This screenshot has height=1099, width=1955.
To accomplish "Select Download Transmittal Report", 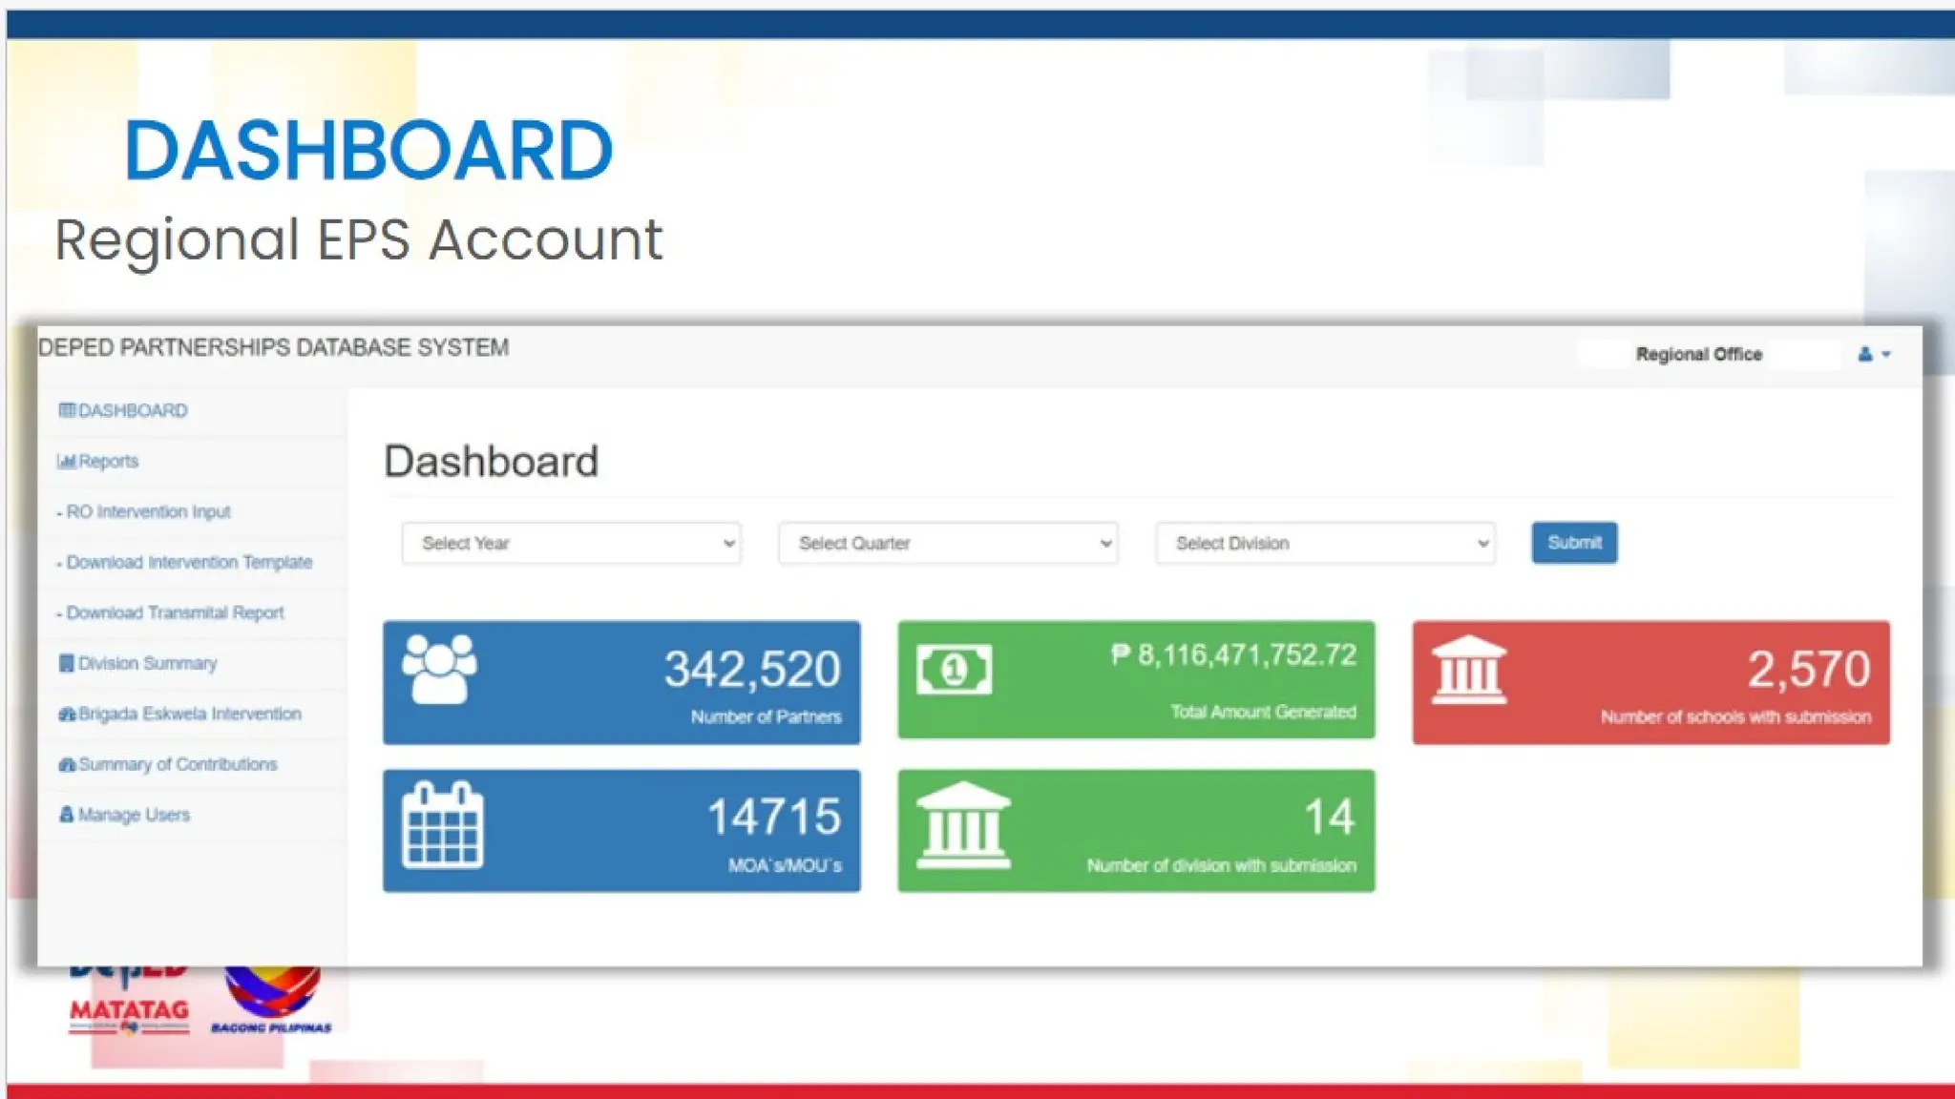I will point(175,613).
